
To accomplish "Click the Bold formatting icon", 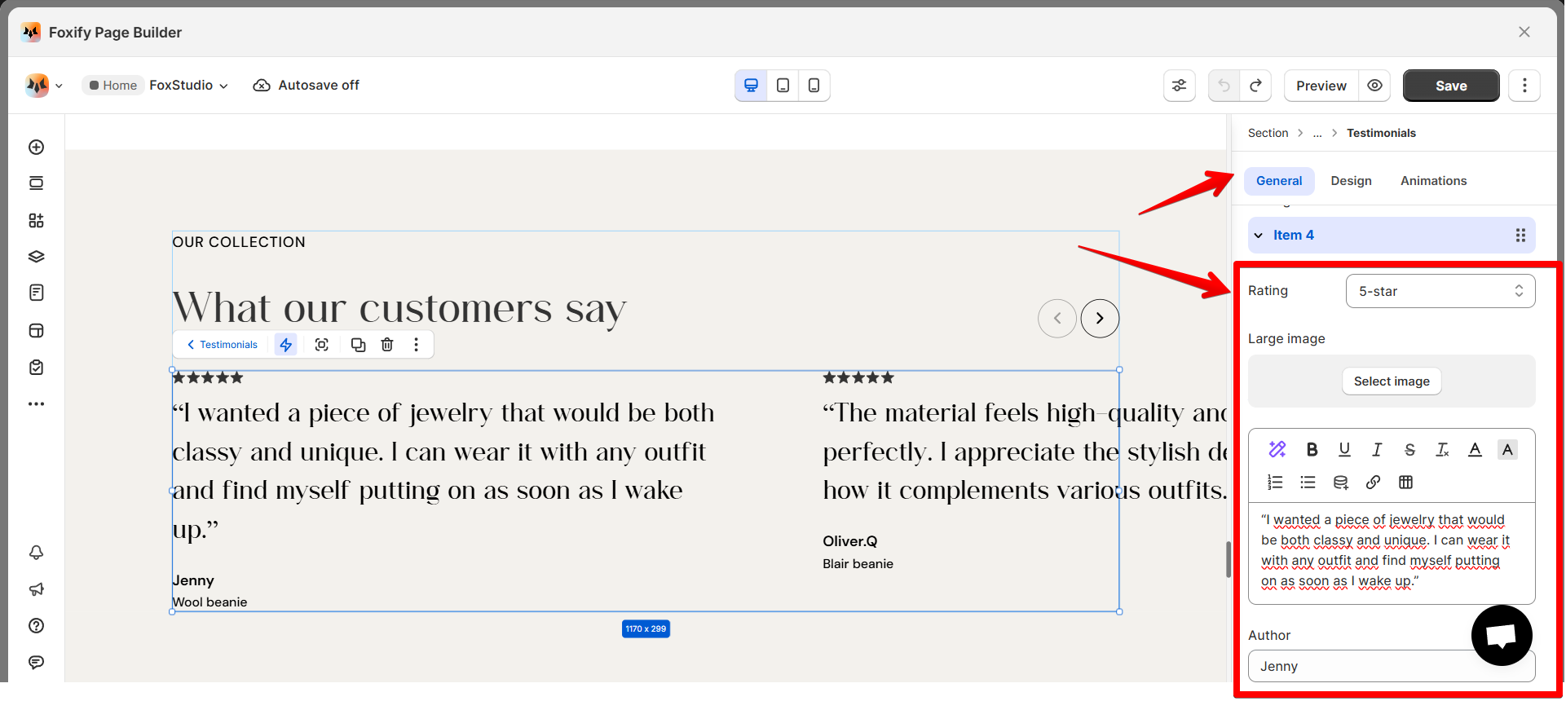I will click(x=1312, y=450).
